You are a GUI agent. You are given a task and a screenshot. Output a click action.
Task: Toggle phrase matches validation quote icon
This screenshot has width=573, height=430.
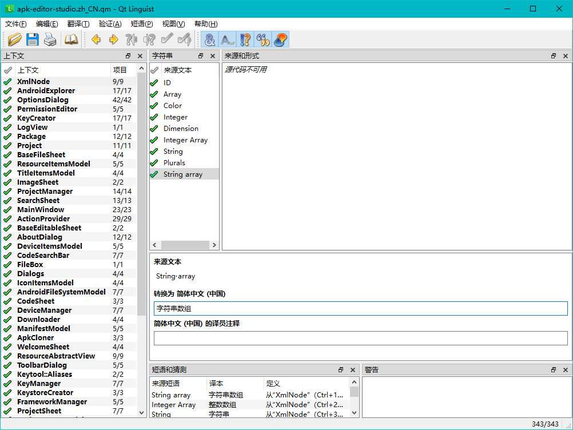pyautogui.click(x=262, y=39)
